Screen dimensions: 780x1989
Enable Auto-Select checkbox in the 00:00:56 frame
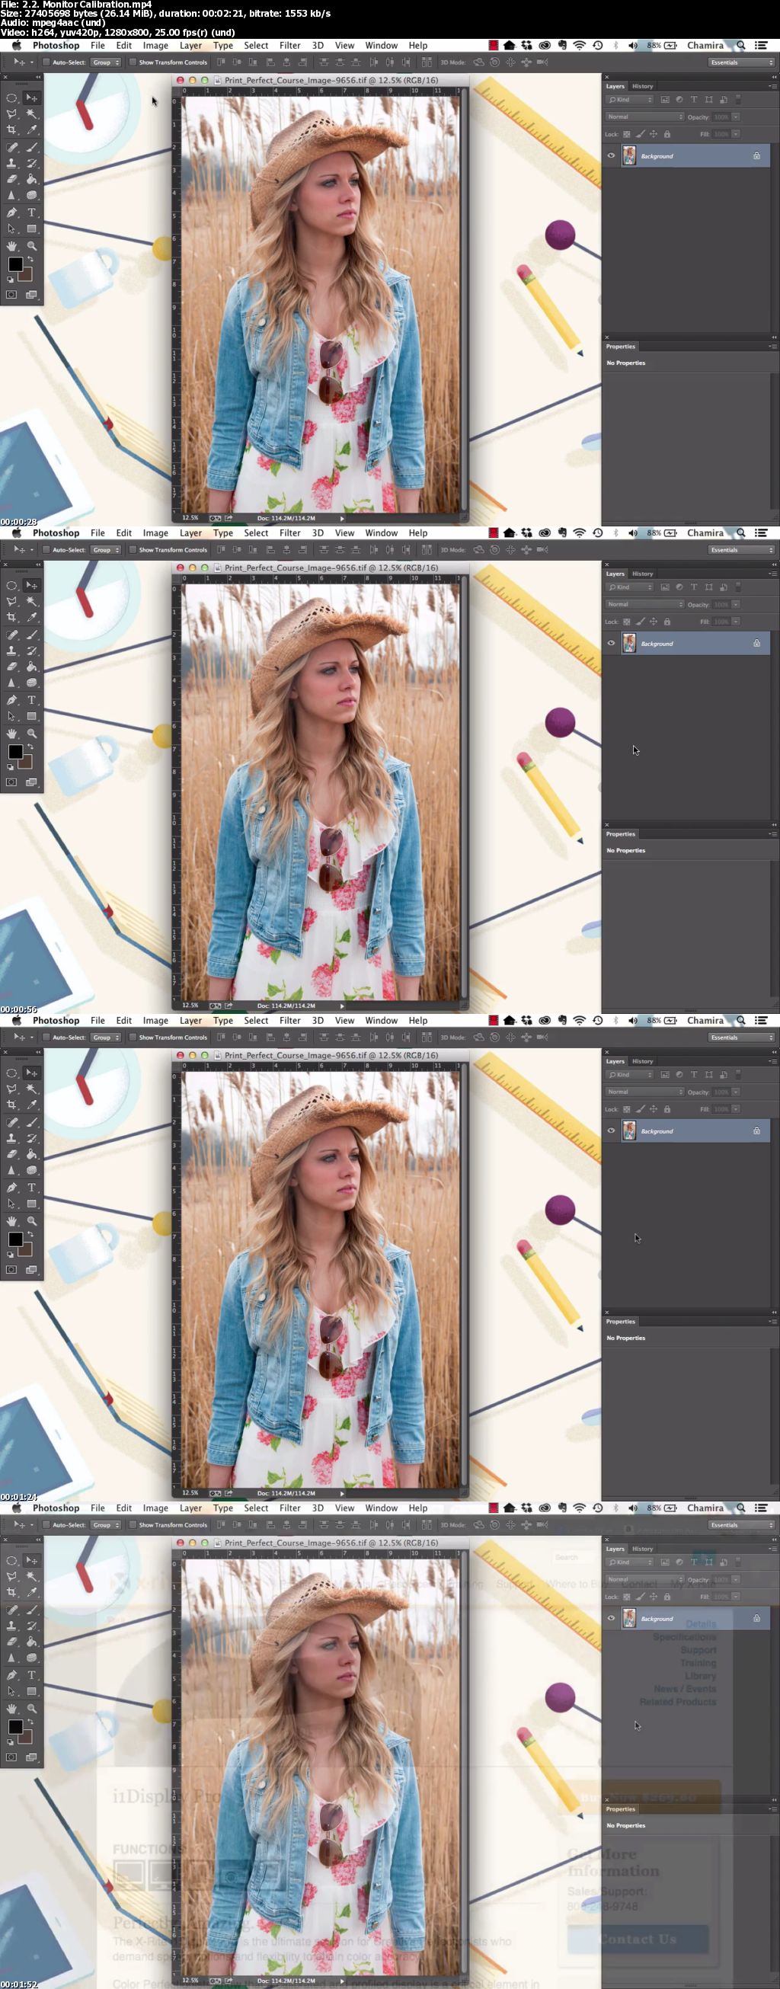click(46, 550)
